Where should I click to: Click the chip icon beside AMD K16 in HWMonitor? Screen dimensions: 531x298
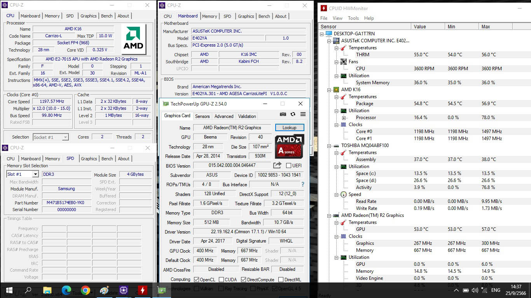[x=336, y=90]
